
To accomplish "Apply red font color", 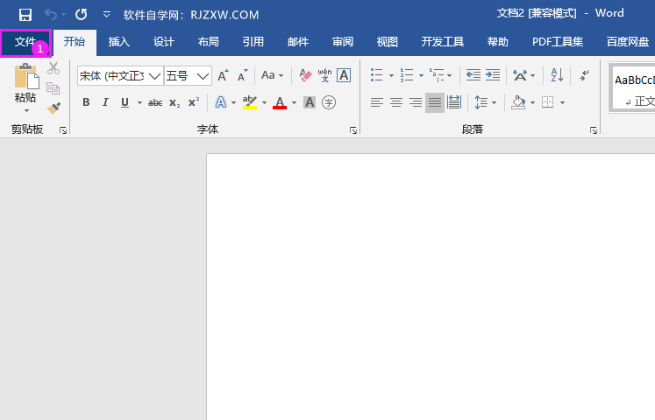I will click(280, 102).
